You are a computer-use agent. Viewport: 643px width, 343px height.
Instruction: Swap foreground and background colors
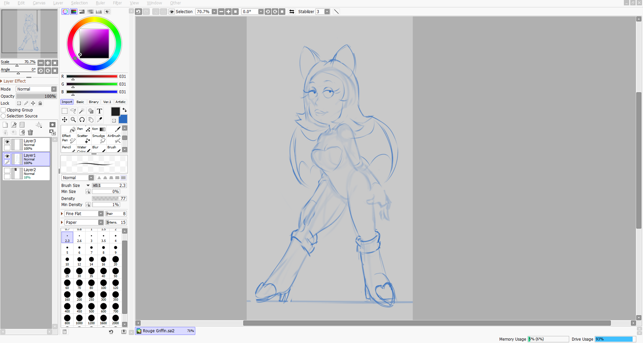(125, 110)
